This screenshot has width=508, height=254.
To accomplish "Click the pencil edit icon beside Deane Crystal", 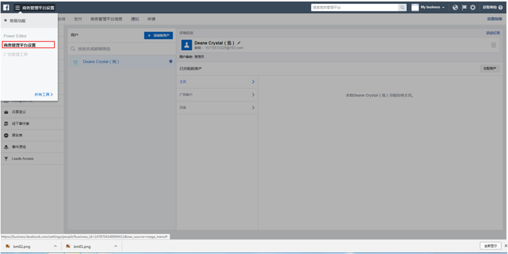I will coord(239,43).
